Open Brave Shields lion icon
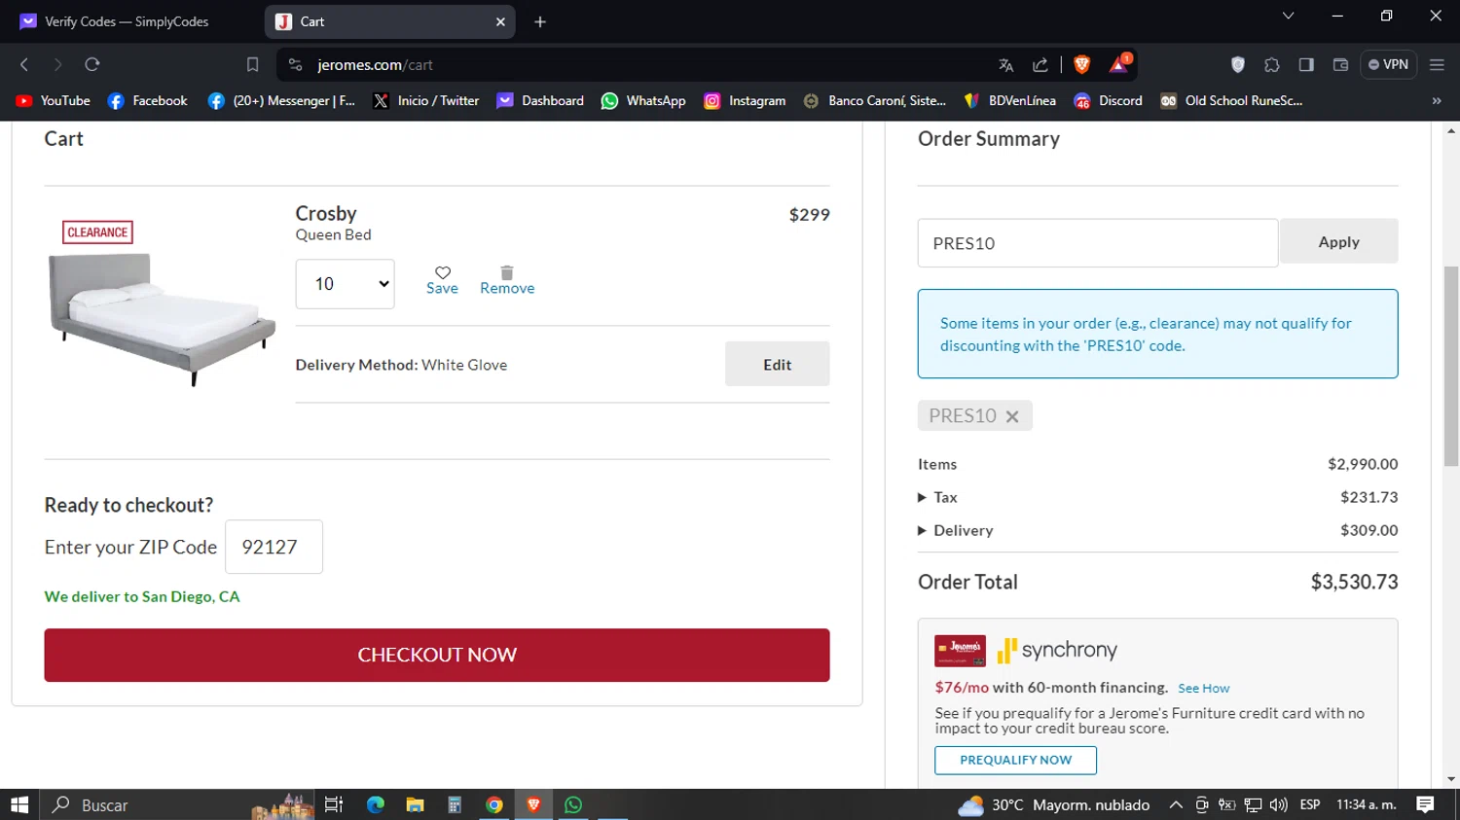This screenshot has width=1460, height=820. point(1081,64)
